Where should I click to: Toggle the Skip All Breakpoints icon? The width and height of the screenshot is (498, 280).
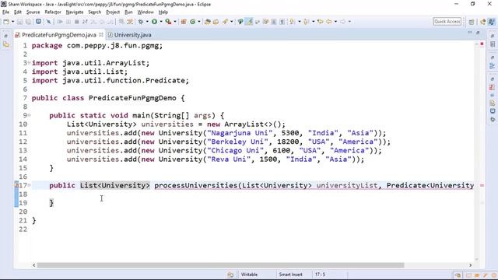coord(48,22)
